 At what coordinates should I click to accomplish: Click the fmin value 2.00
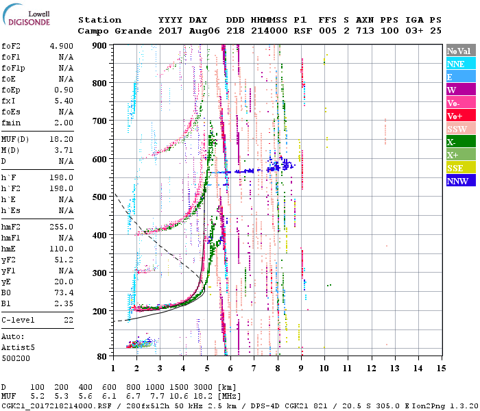[x=64, y=123]
